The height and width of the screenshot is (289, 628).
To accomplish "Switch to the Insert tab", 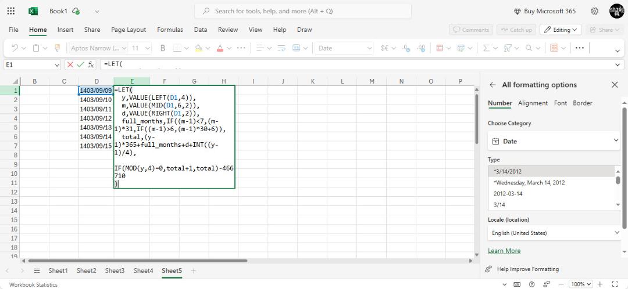I will coord(65,30).
